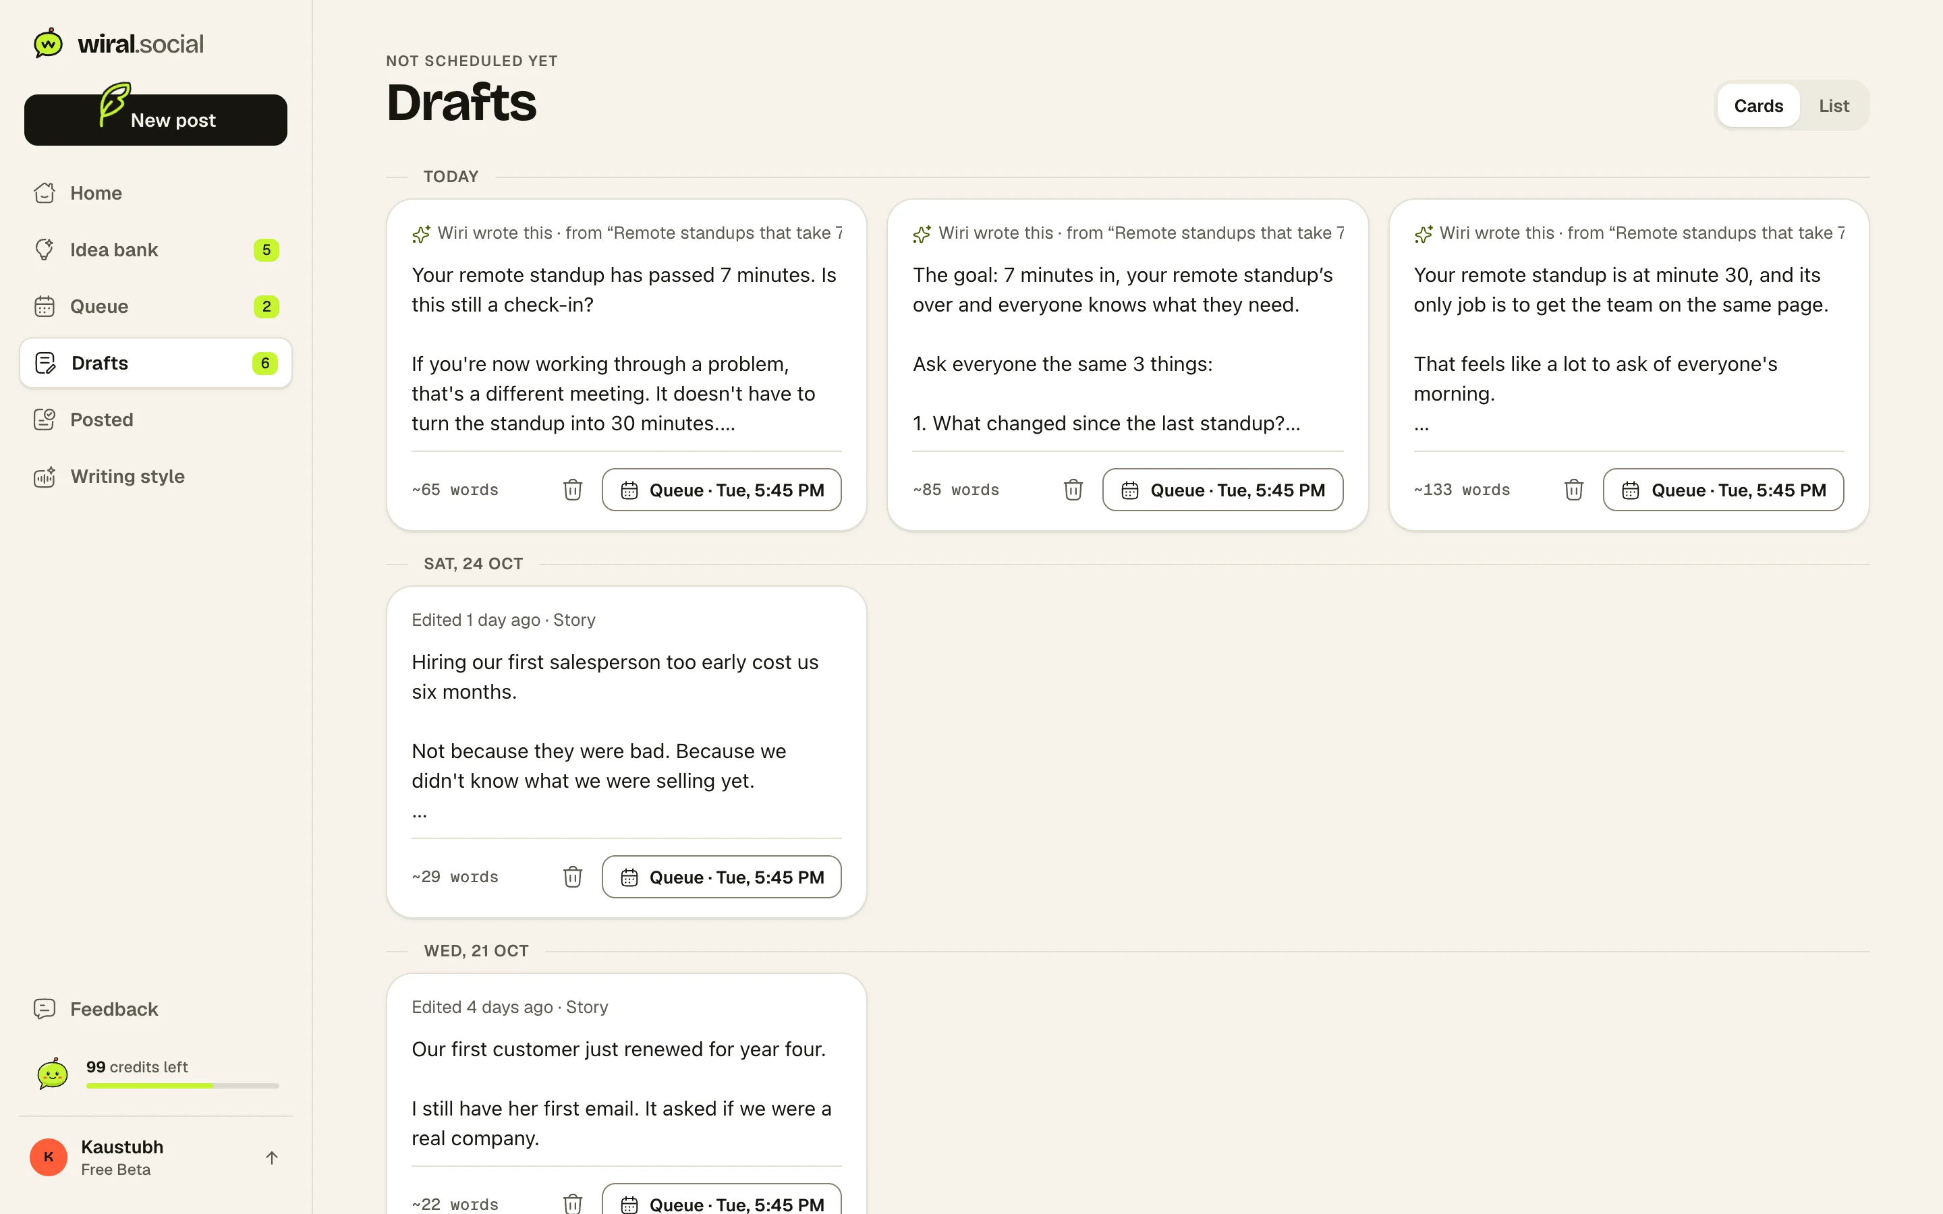Screen dimensions: 1943x1214
Task: Click the Kaustubh account name
Action: [x=122, y=1147]
